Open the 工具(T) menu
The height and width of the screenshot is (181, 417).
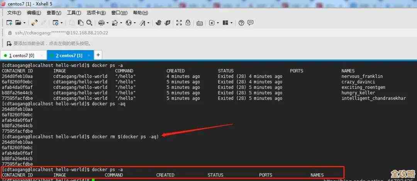point(74,13)
